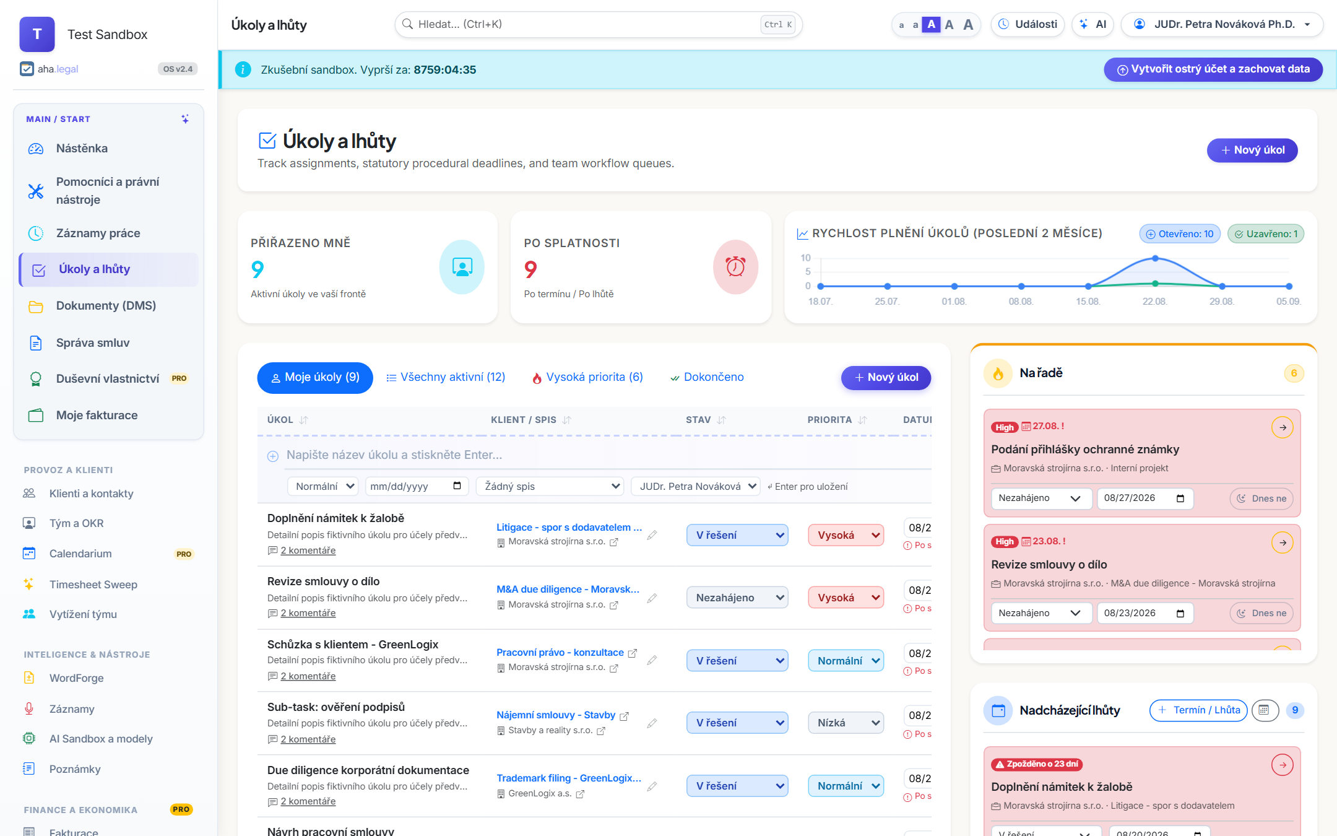The image size is (1337, 836).
Task: Open calendar view icon in Nadcházející lhůty
Action: (1265, 710)
